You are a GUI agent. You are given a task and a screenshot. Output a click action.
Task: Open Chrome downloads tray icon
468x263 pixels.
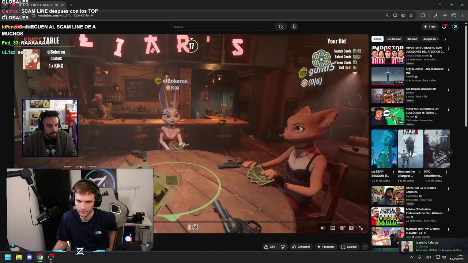coord(436,15)
